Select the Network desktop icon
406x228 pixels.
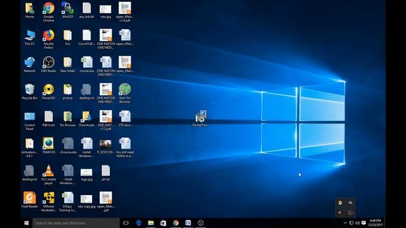tap(30, 64)
